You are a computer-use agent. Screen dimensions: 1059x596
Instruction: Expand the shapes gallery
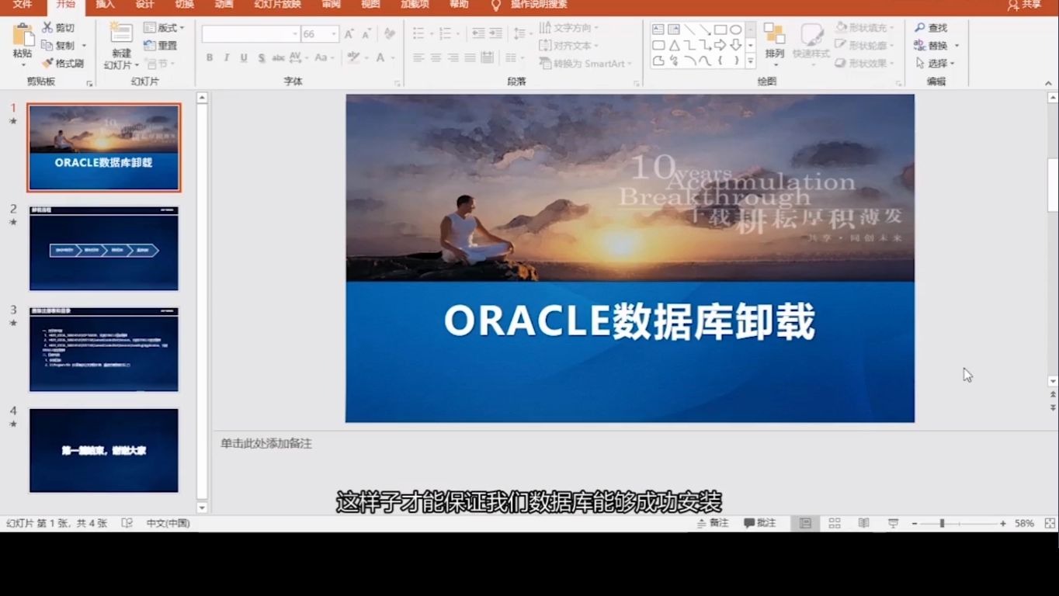coord(750,61)
